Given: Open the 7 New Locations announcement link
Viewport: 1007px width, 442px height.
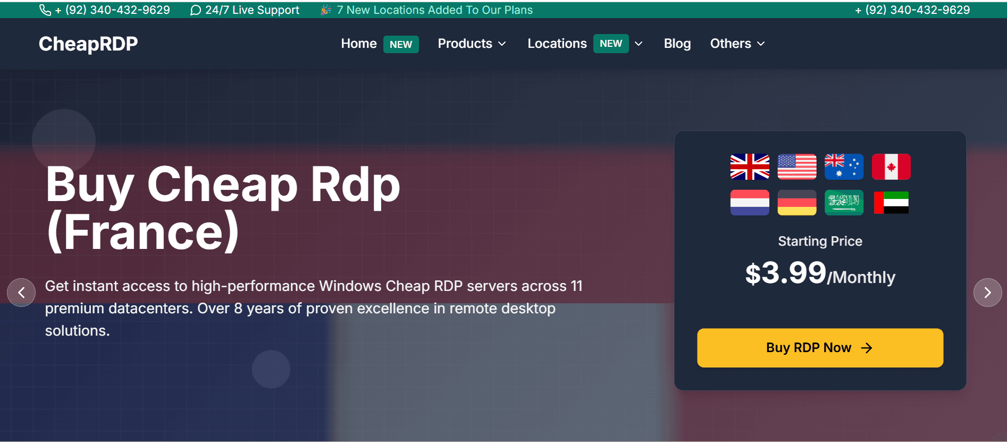Looking at the screenshot, I should point(434,10).
